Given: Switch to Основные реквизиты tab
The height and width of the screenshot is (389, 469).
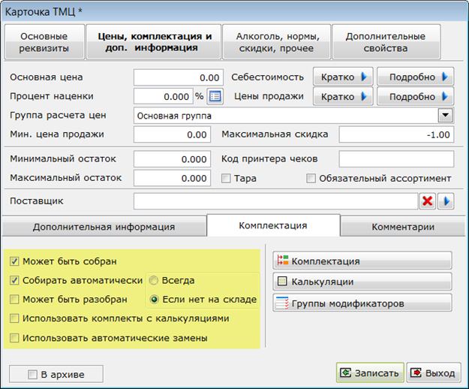Looking at the screenshot, I should tap(44, 42).
